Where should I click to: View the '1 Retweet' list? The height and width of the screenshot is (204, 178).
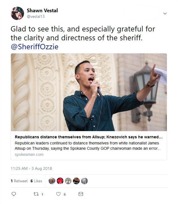(x=19, y=181)
